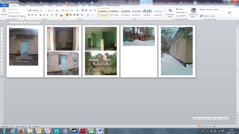Click the zoom out minus button
The height and width of the screenshot is (134, 239).
point(219,127)
